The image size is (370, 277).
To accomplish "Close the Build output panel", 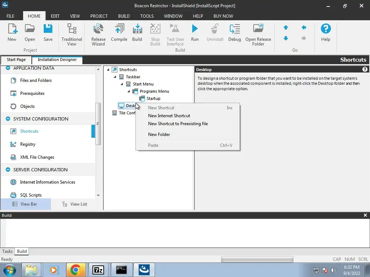I will click(365, 215).
